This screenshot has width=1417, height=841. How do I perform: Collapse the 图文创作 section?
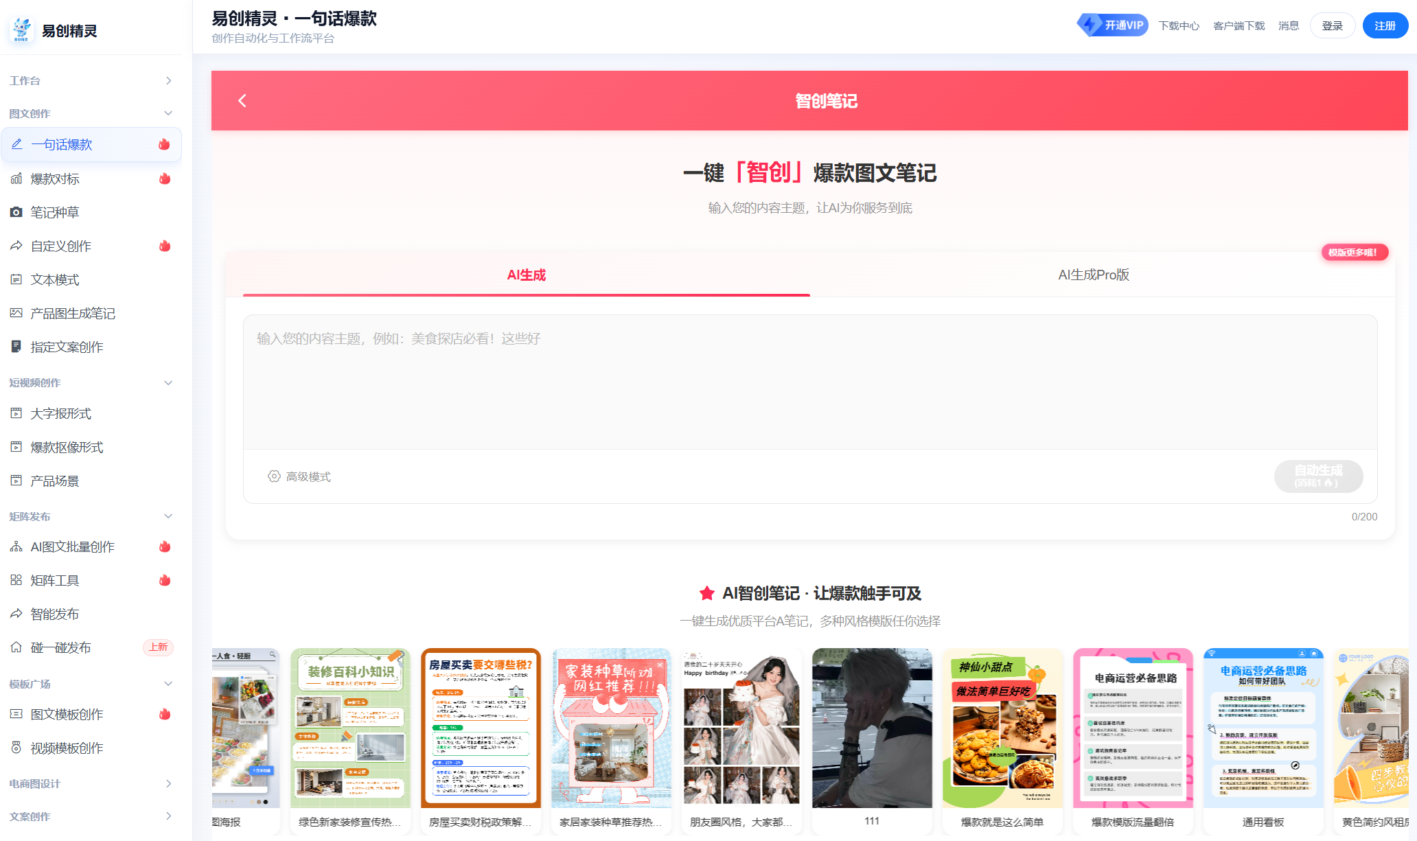point(91,113)
